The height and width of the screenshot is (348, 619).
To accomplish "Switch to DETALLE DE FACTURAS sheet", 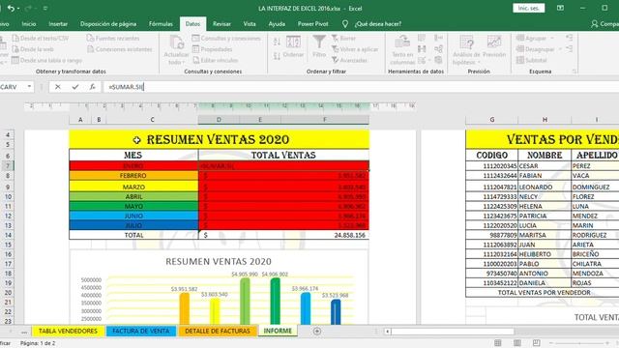I will coord(218,331).
